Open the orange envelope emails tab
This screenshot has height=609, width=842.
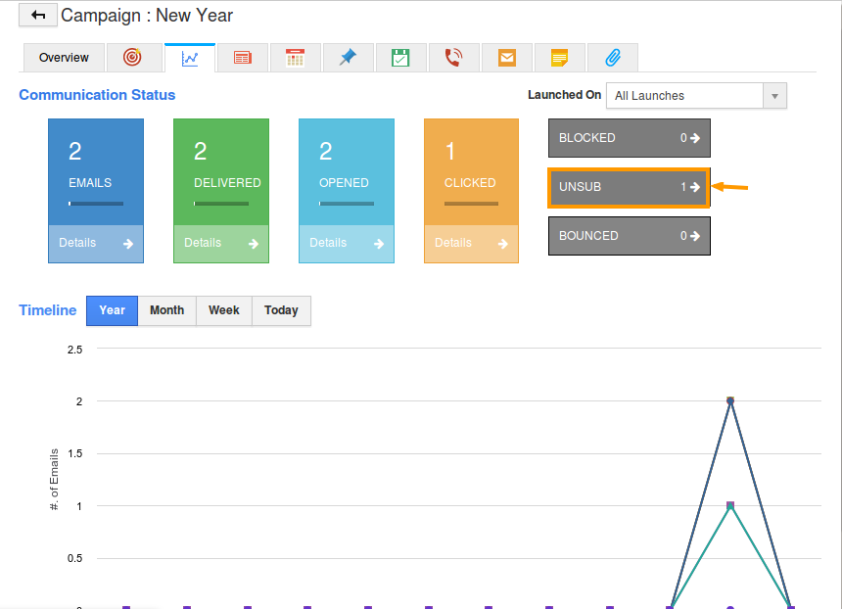(506, 58)
